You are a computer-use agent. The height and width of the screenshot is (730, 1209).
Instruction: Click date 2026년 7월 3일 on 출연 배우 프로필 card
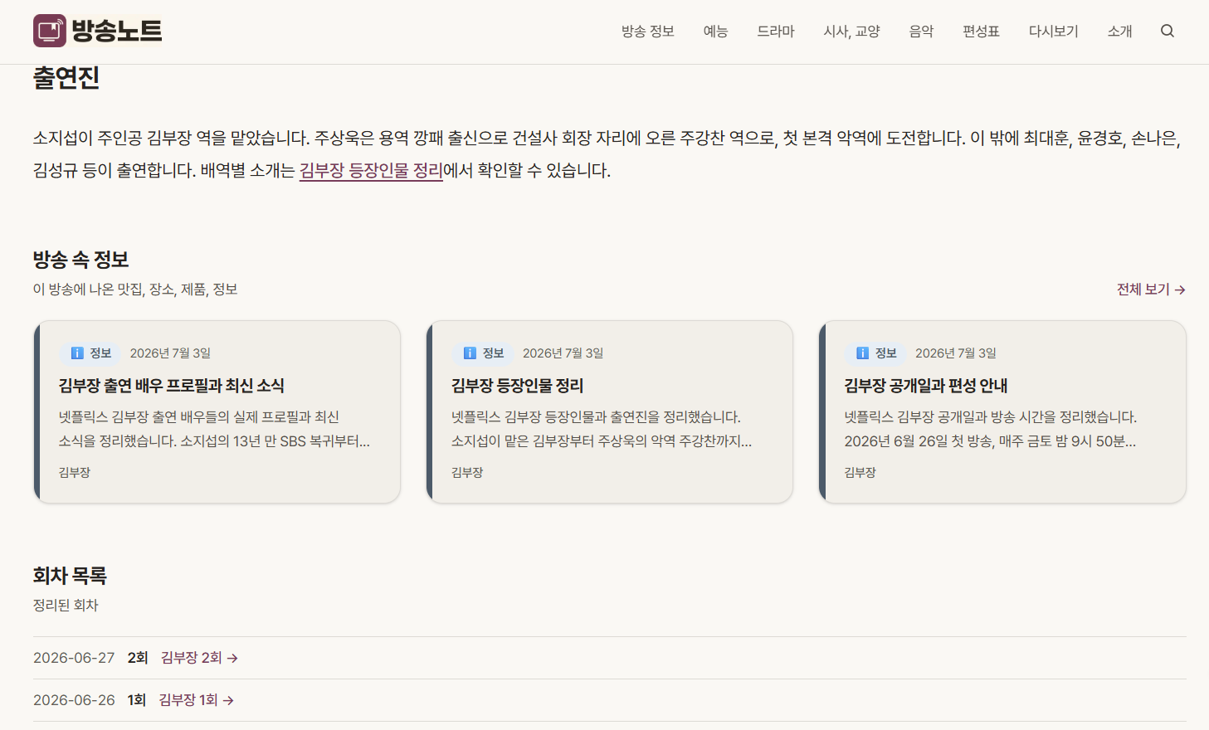point(170,353)
